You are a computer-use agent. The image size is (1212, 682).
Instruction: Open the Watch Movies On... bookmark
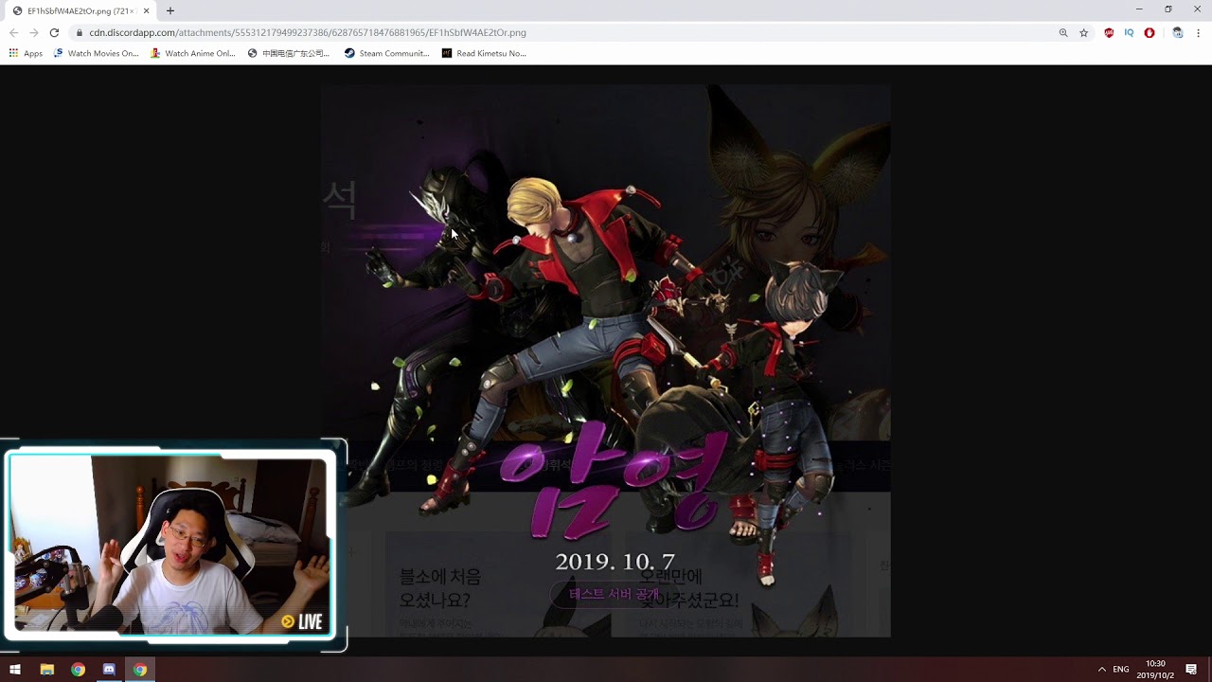point(97,53)
